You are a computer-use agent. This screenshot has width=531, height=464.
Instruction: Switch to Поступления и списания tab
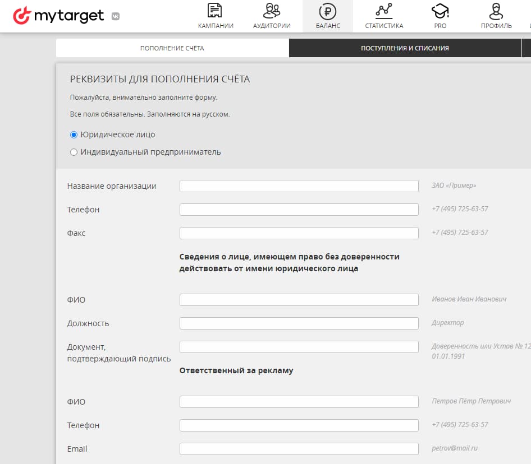405,48
